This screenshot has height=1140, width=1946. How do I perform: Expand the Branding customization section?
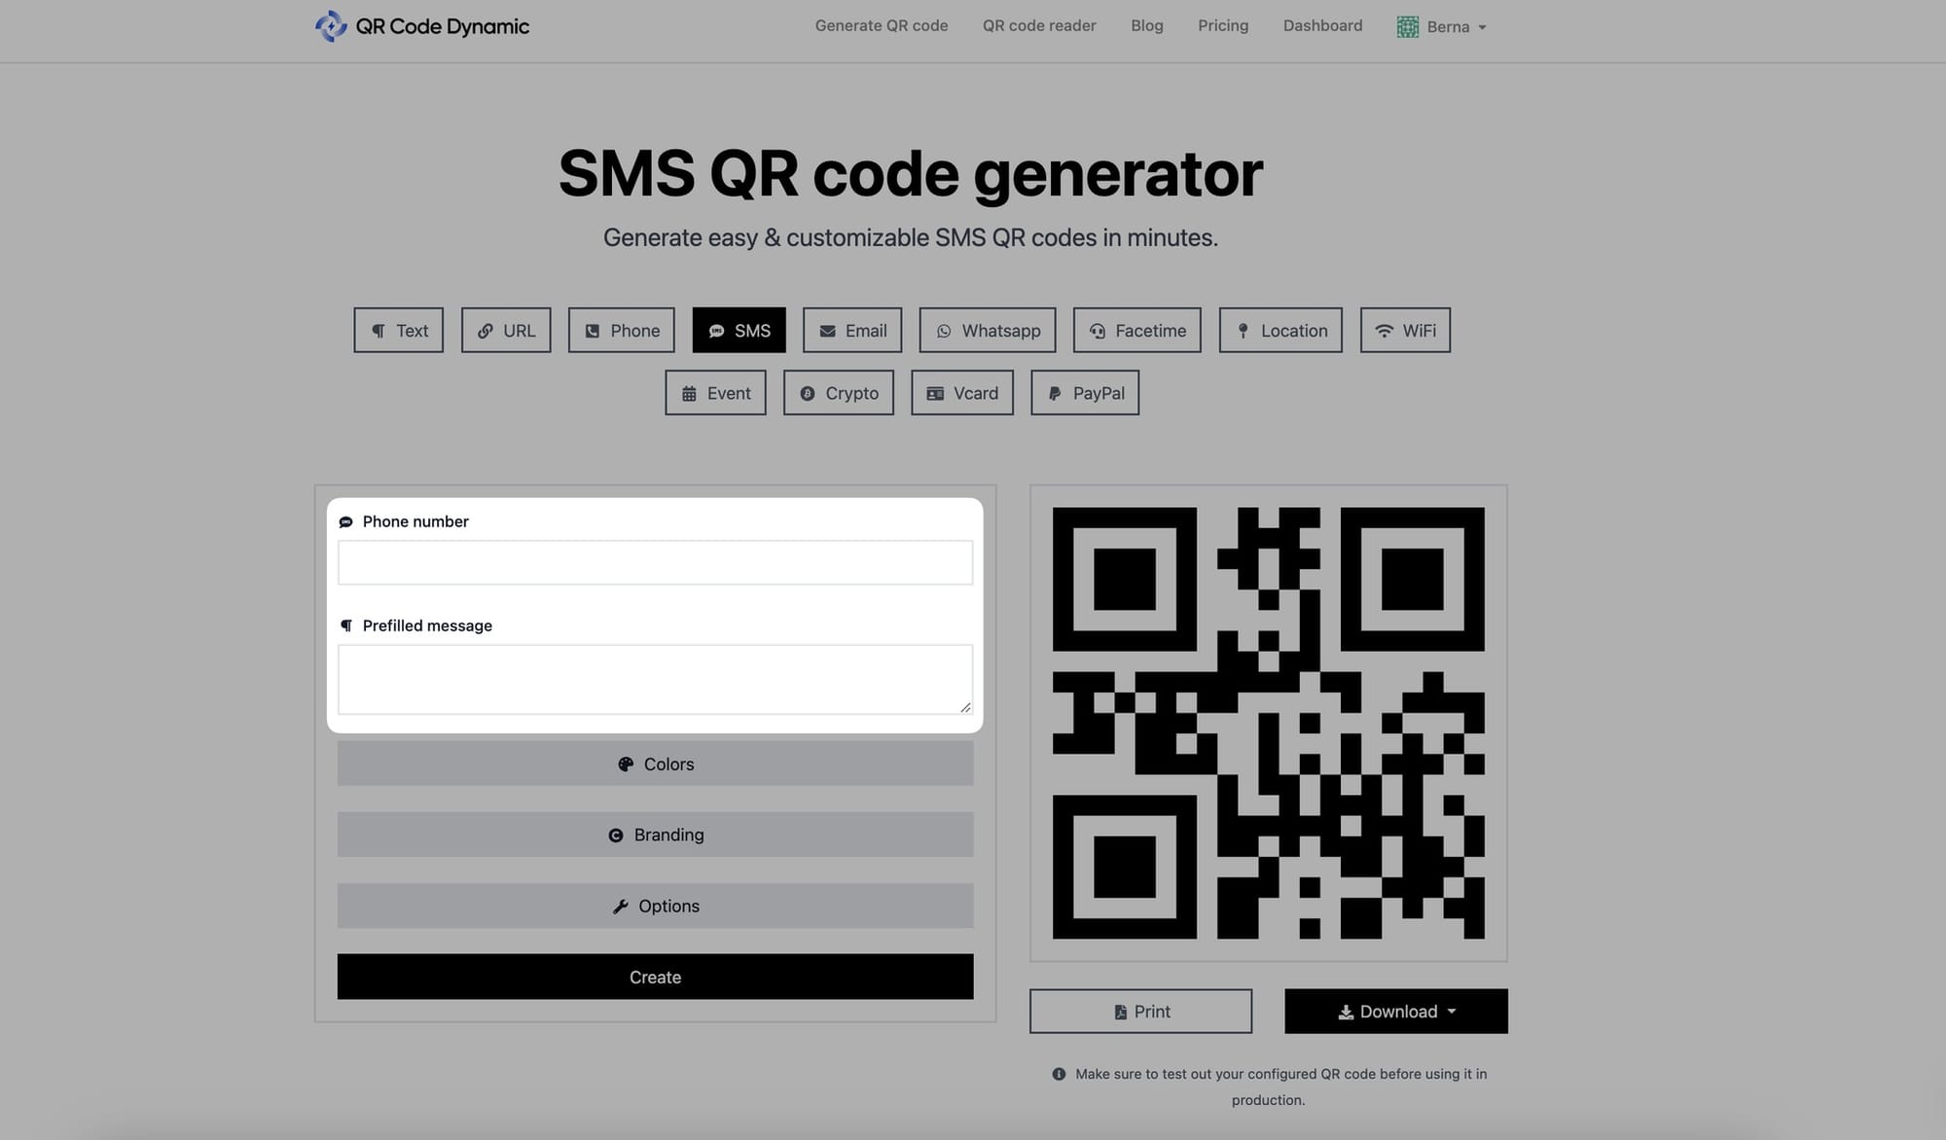pos(656,835)
